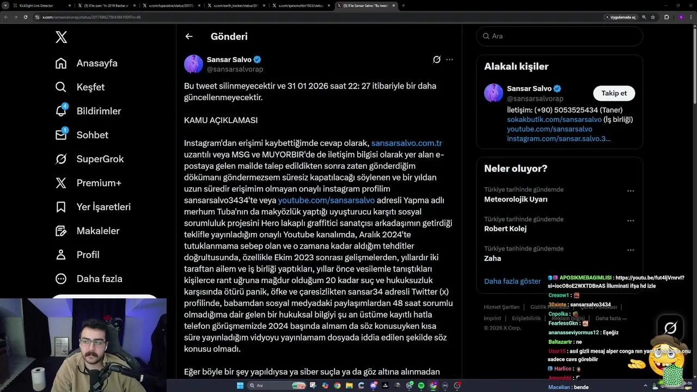Open three-dot menu on the post
697x392 pixels.
tap(449, 59)
